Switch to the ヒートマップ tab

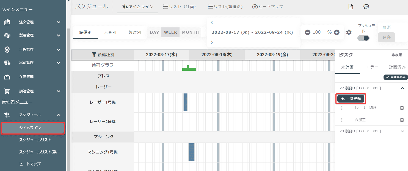[268, 7]
